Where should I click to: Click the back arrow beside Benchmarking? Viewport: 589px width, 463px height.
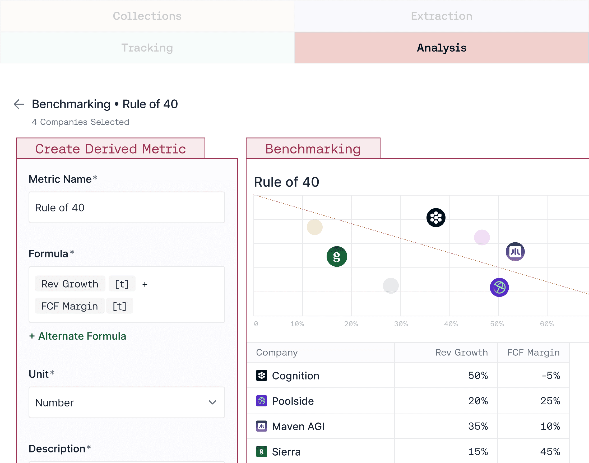(19, 104)
